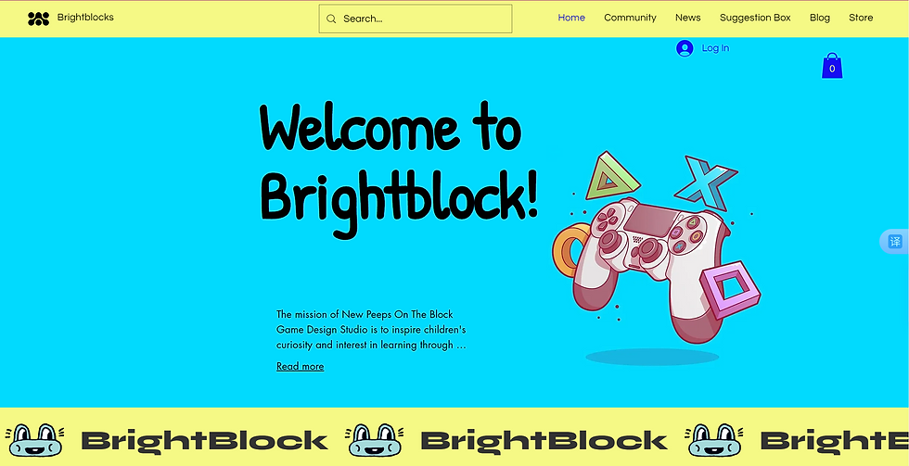The width and height of the screenshot is (909, 466).
Task: Open the Suggestion Box page
Action: pos(755,18)
